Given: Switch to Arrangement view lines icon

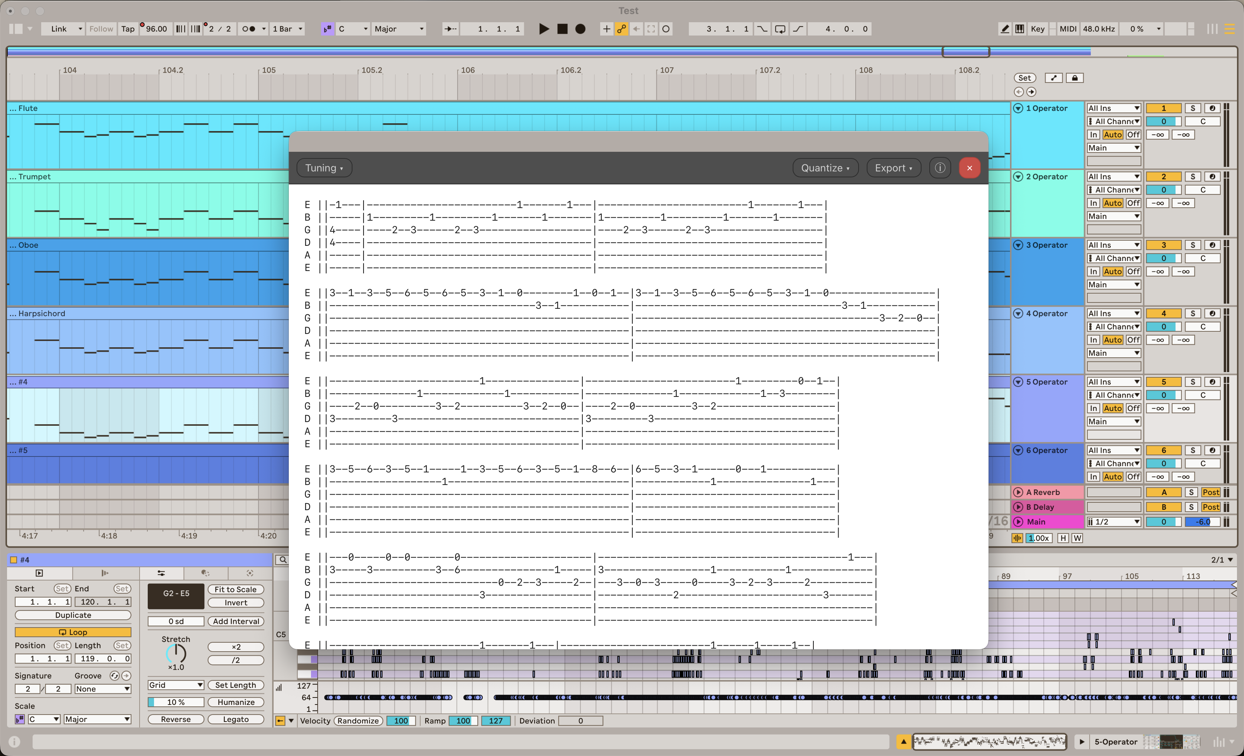Looking at the screenshot, I should point(1230,29).
